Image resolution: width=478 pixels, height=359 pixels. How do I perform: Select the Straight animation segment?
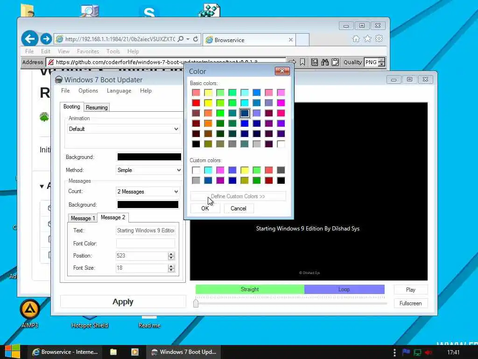coord(250,289)
